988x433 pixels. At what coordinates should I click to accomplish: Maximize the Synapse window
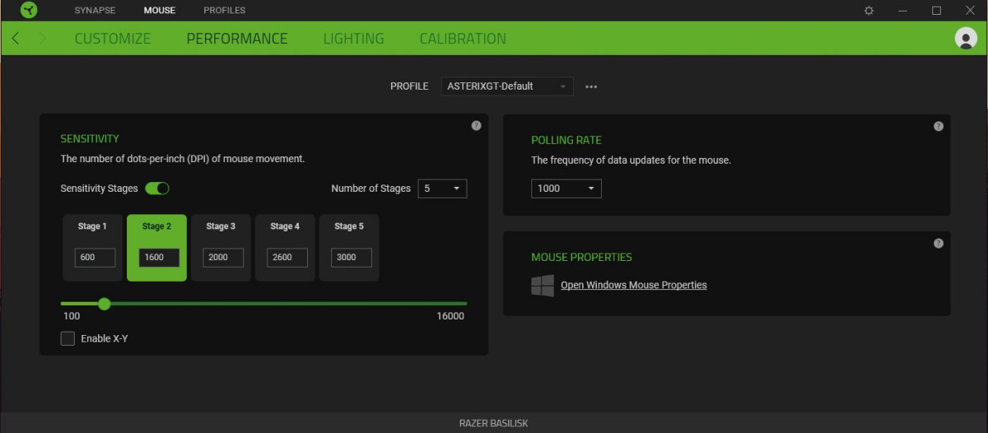936,11
